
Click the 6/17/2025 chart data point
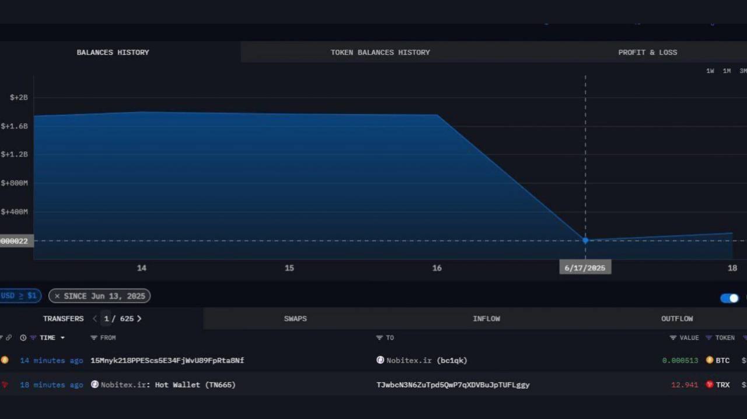pos(585,241)
